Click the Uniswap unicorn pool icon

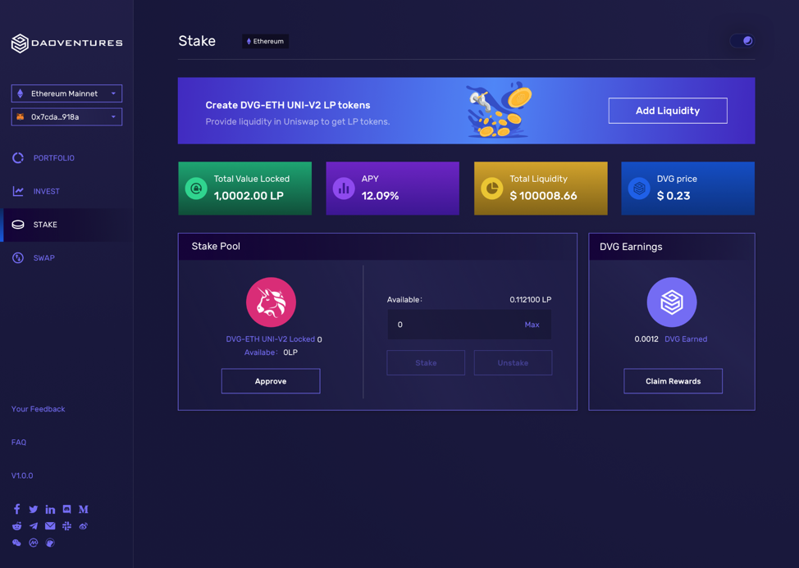click(x=271, y=302)
